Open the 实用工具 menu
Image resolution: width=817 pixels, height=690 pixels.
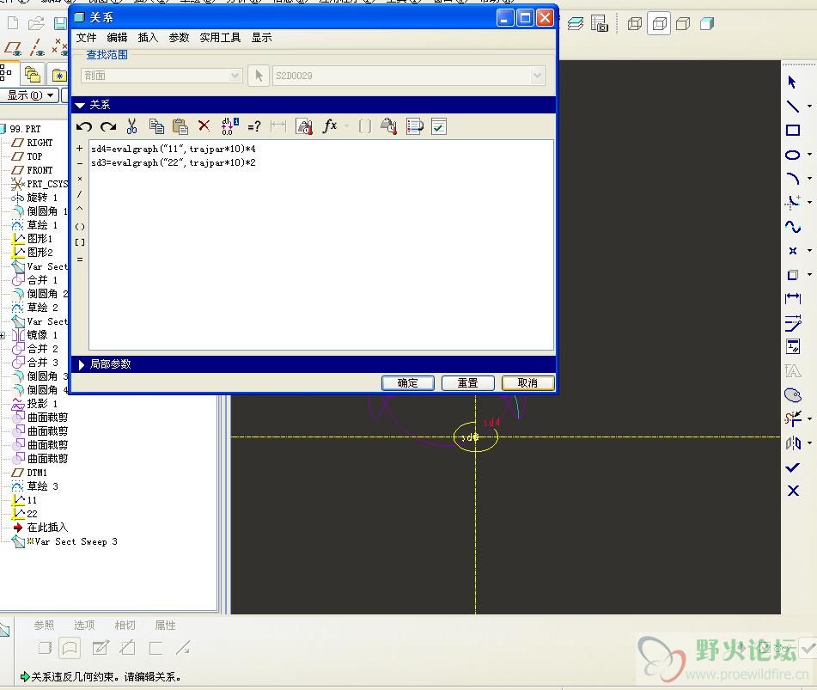pyautogui.click(x=220, y=38)
